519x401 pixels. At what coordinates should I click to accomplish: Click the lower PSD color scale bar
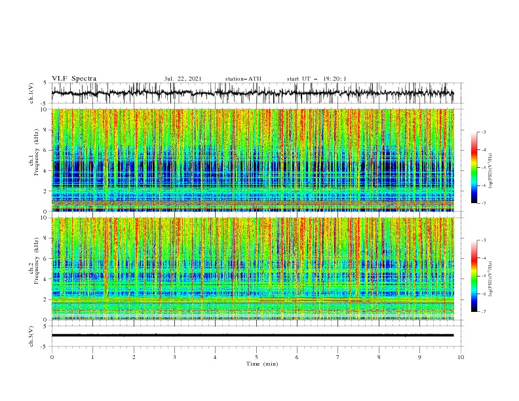coord(474,276)
